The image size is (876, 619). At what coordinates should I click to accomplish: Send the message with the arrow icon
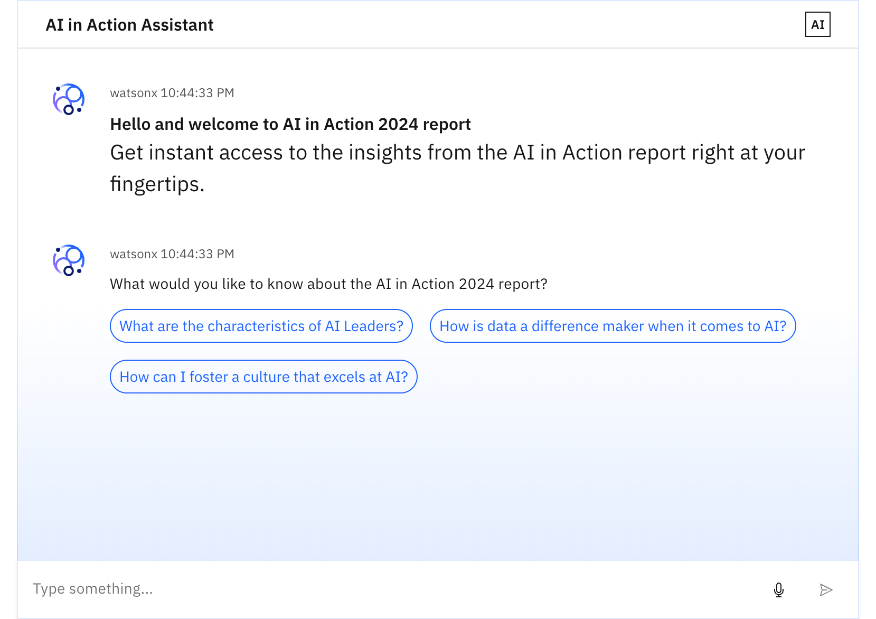(826, 589)
